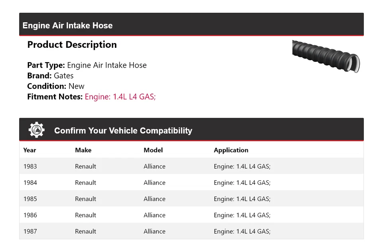Click the Part Type line text
Screen dimensions: 383x252
coord(87,65)
